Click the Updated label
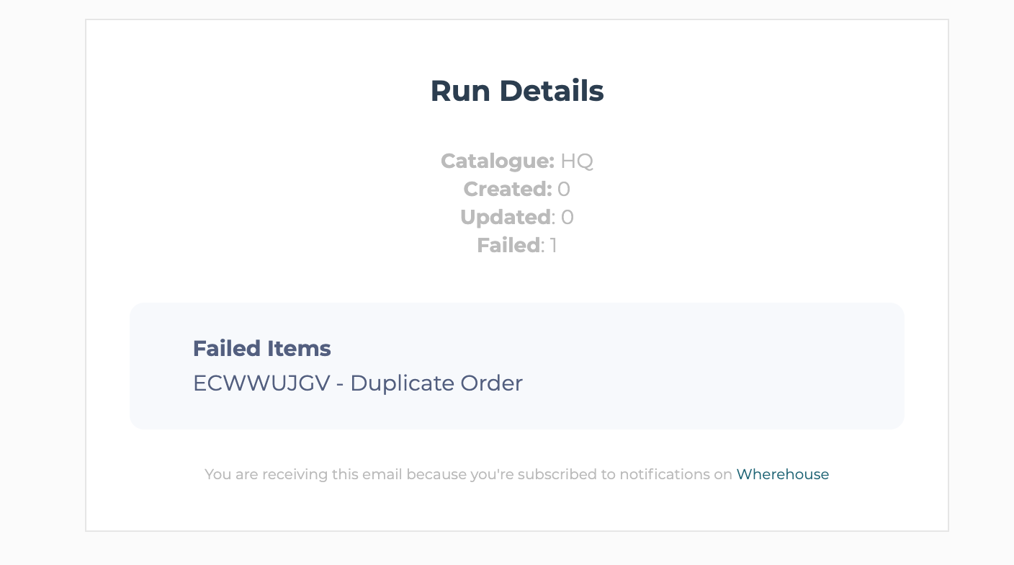This screenshot has width=1014, height=565. pos(506,217)
